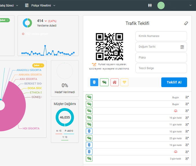Click the license scan icon below QR code
This screenshot has width=196, height=166.
(x=94, y=64)
